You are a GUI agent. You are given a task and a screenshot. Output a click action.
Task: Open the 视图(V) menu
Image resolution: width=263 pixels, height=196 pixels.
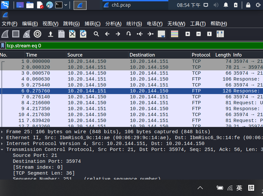[x=50, y=24]
